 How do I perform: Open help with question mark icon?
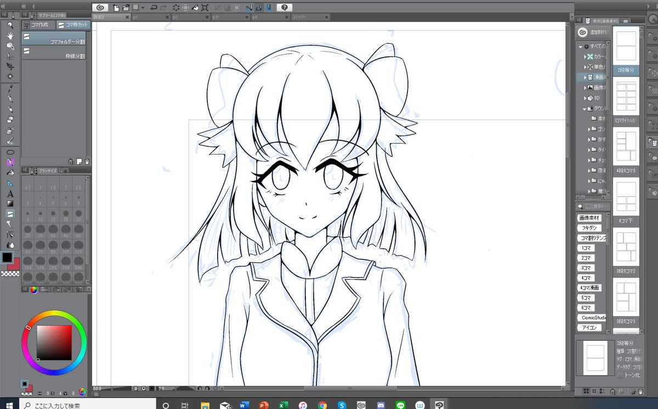[x=285, y=8]
